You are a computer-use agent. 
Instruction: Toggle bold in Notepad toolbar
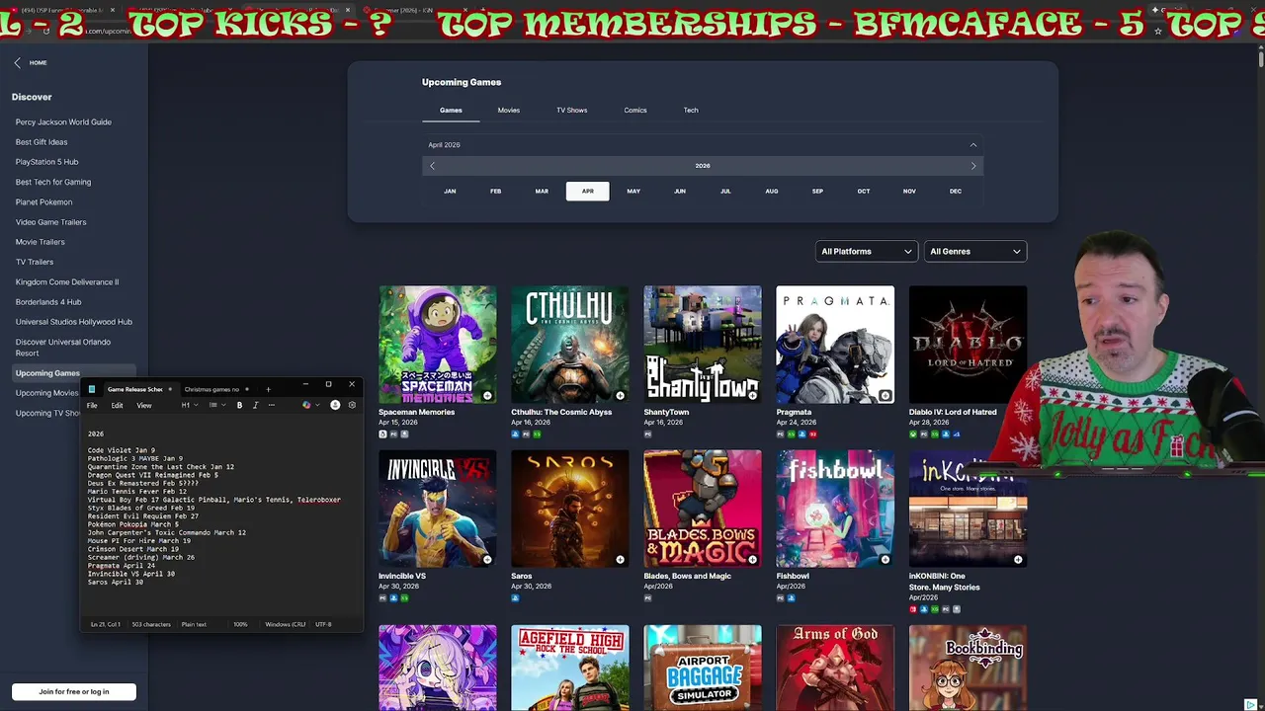239,405
